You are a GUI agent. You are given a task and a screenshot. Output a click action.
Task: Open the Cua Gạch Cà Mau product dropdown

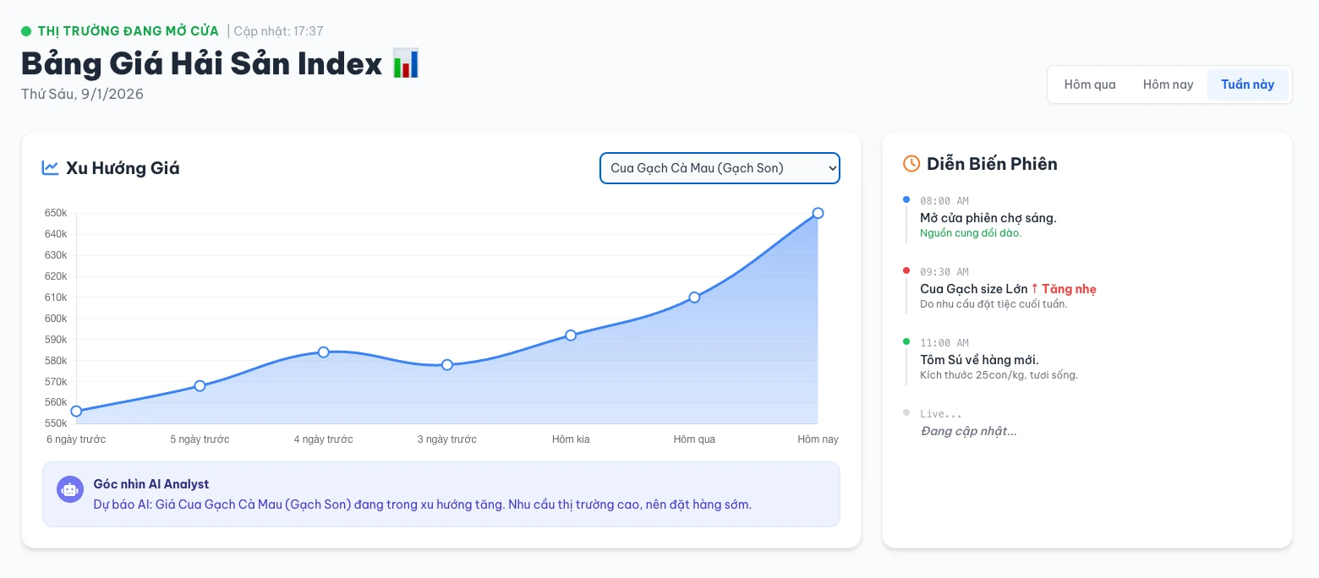click(x=720, y=168)
